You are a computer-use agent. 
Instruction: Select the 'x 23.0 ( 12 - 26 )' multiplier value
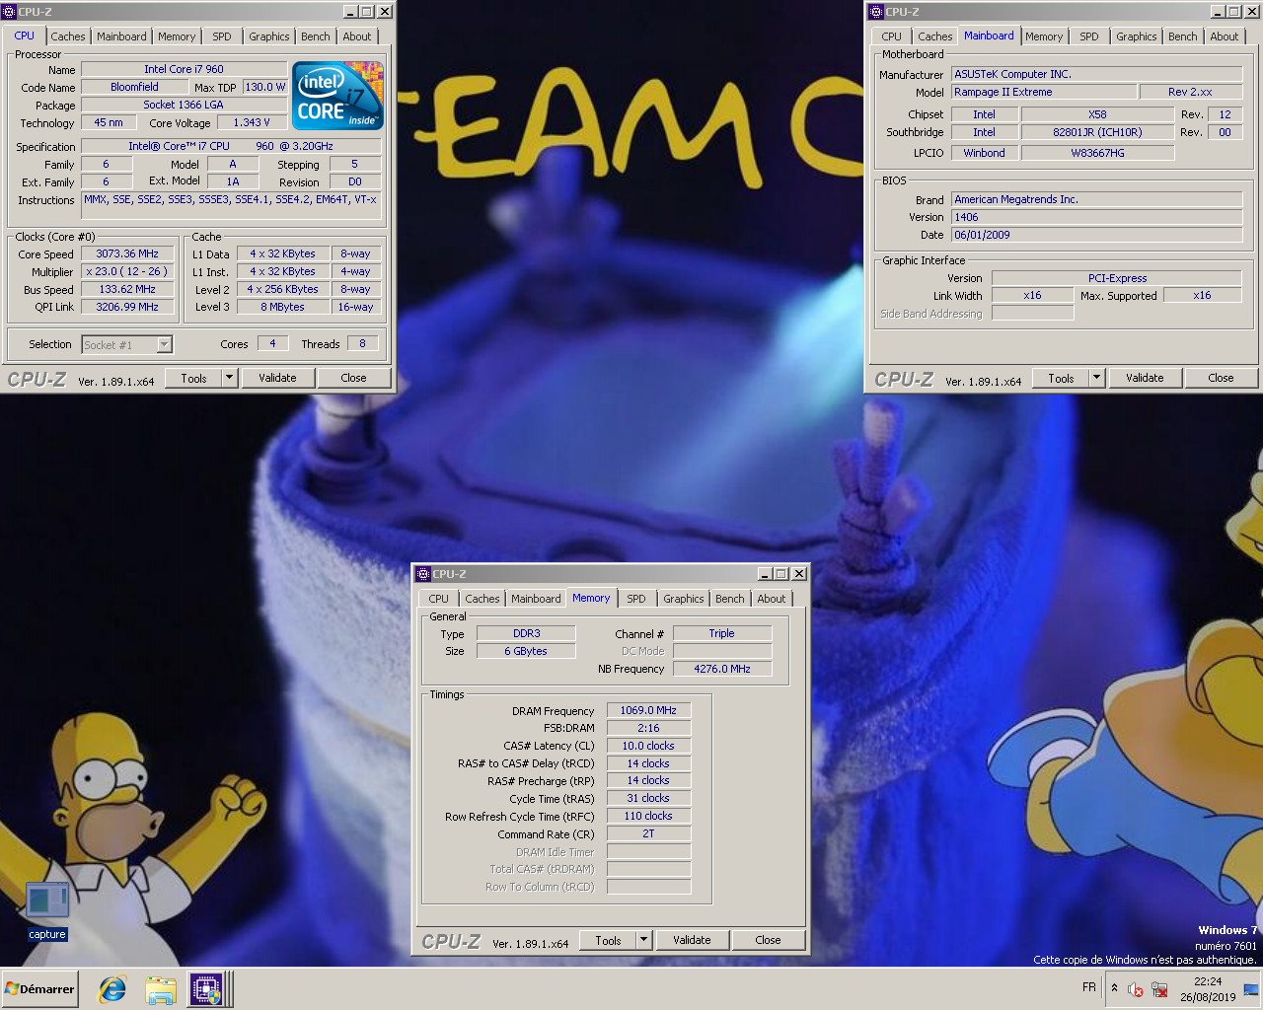[x=127, y=271]
